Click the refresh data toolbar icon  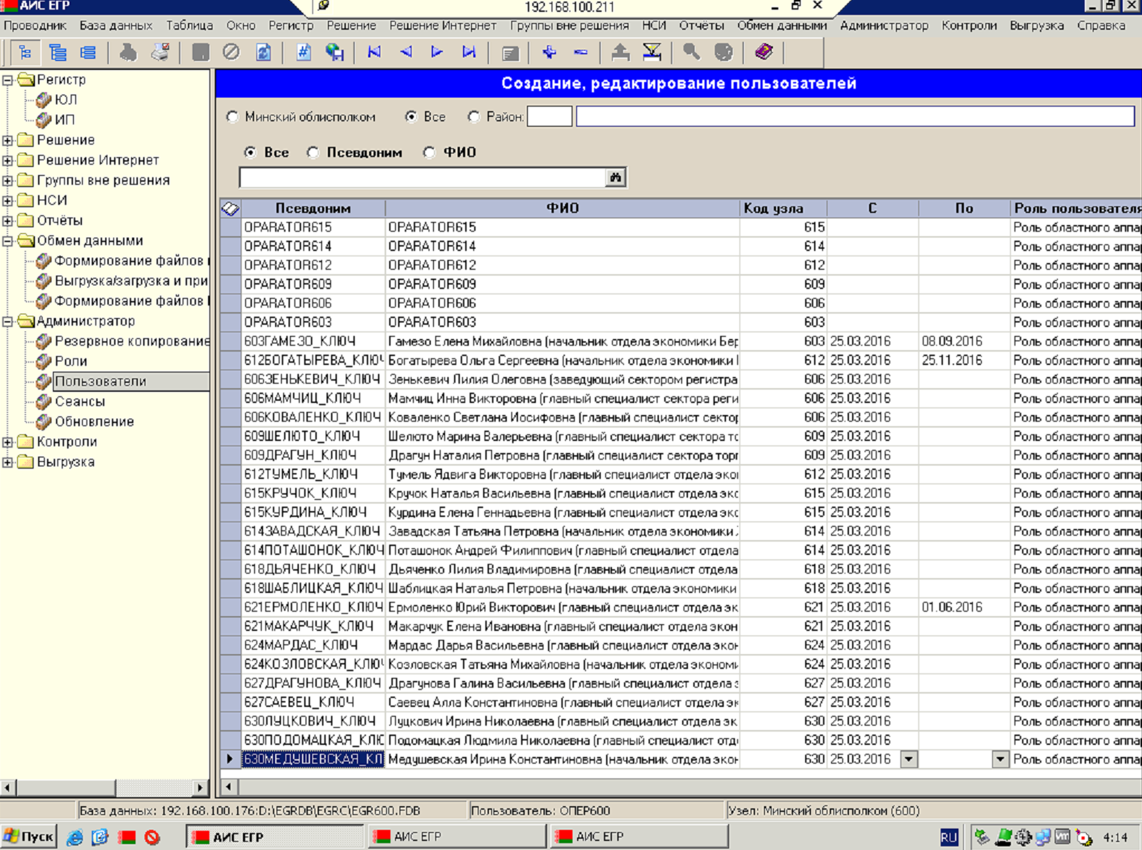point(263,52)
